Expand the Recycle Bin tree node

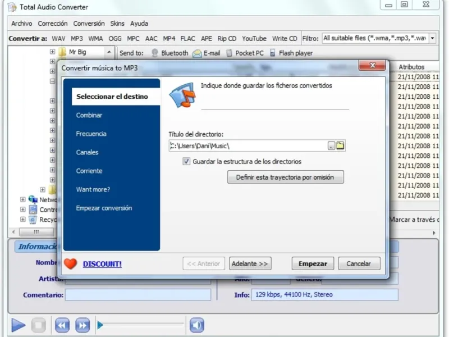coord(22,220)
